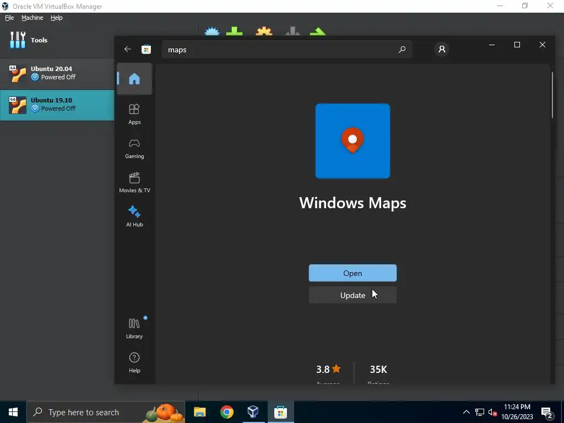Screen dimensions: 564x423
Task: Show hidden system tray icons
Action: 466,412
